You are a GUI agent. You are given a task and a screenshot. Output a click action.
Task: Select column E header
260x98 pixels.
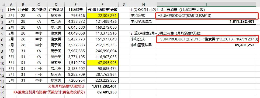point(75,5)
